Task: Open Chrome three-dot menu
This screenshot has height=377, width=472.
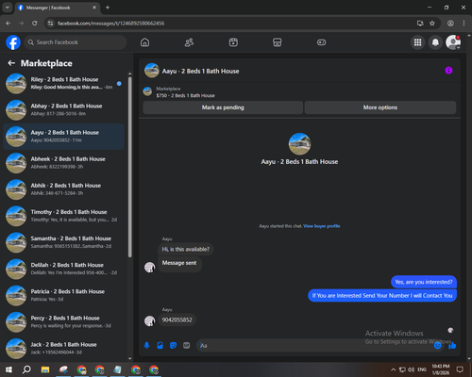Action: pos(464,24)
